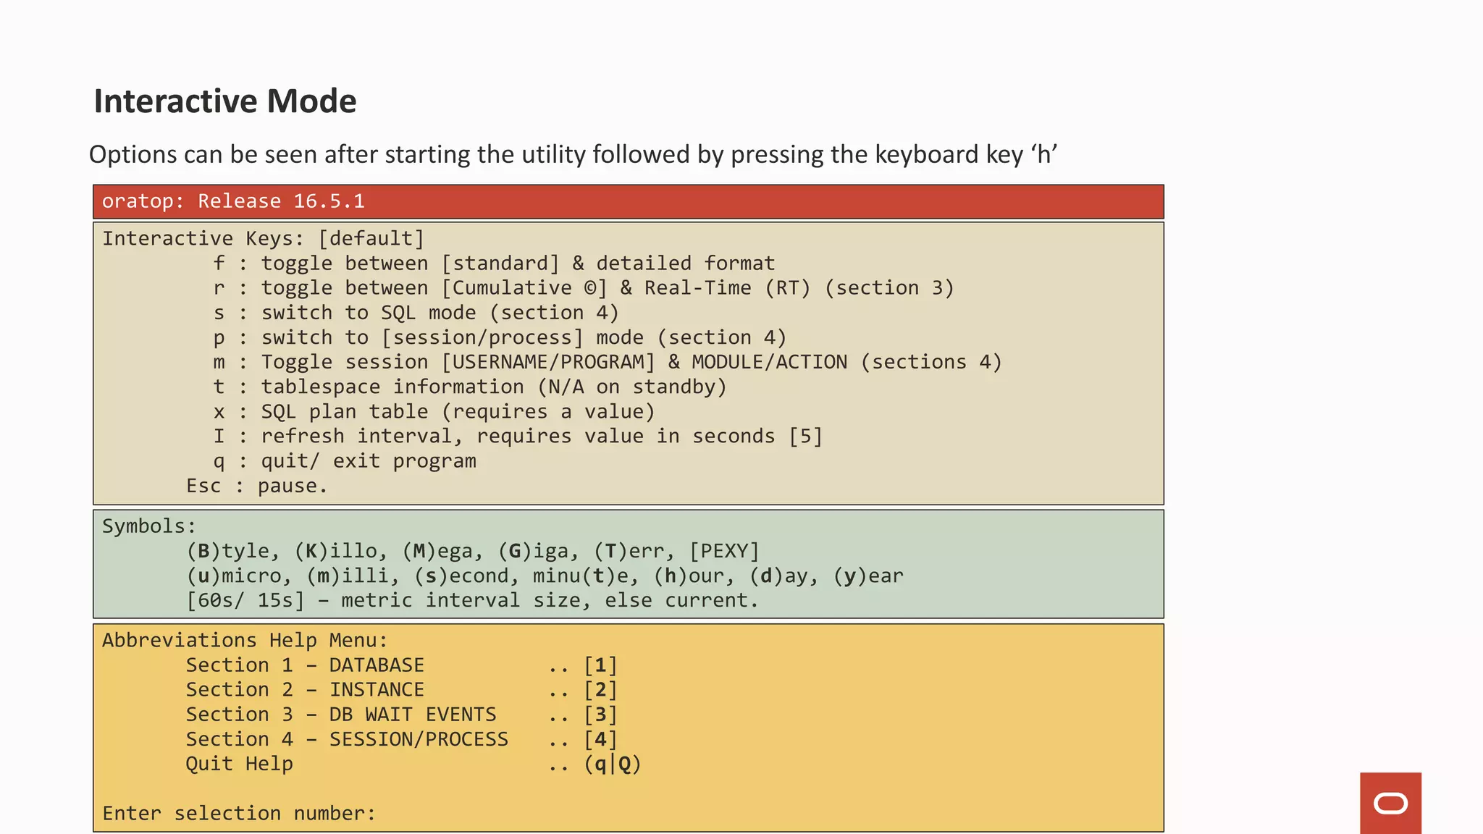The height and width of the screenshot is (834, 1483).
Task: Click the 'Symbols:' heading
Action: coord(149,526)
